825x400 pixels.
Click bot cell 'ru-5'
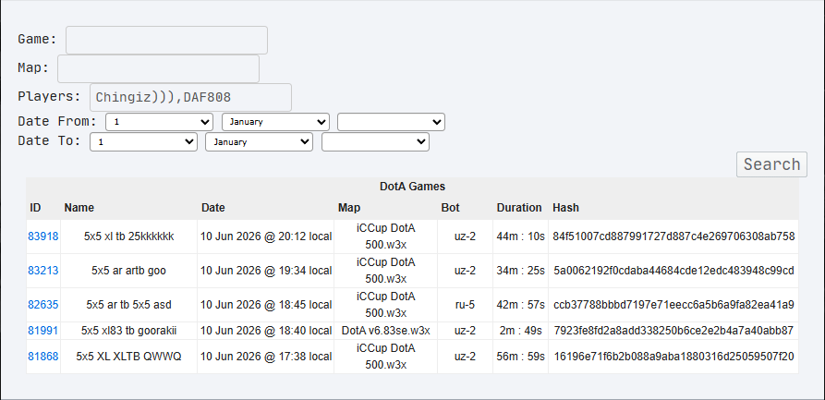[465, 305]
